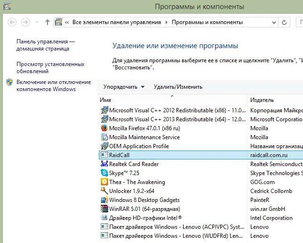Click the OEM Application Profile icon
Image resolution: width=303 pixels, height=243 pixels.
104,146
